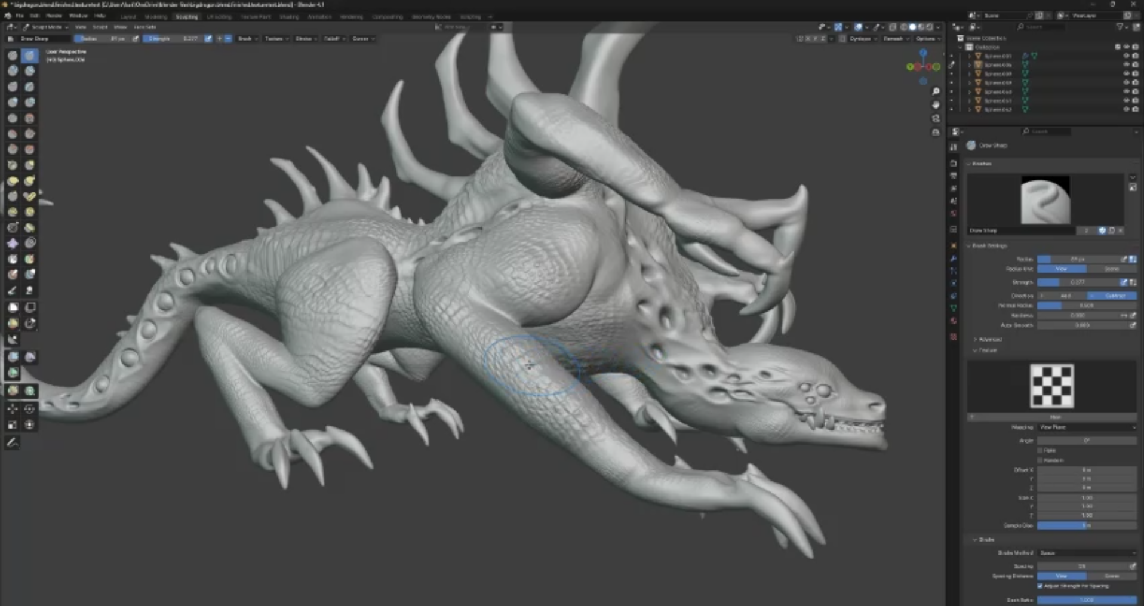Open the Brush dropdown in header
Screen dimensions: 1144x606
pos(247,38)
